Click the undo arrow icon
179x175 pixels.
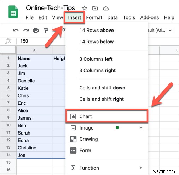[x=16, y=30]
